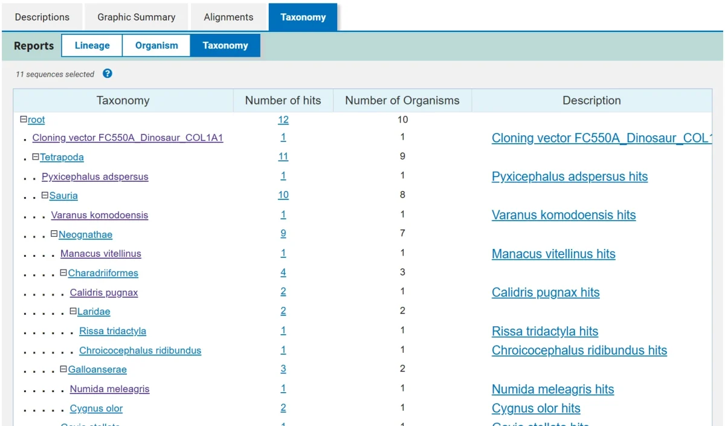Show the Organism report

tap(156, 45)
